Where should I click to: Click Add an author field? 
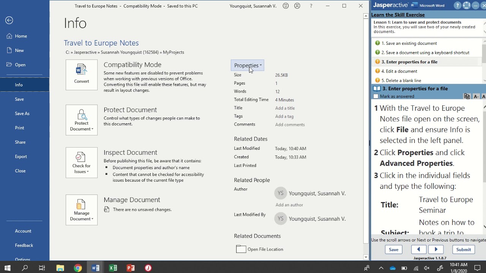(x=289, y=205)
